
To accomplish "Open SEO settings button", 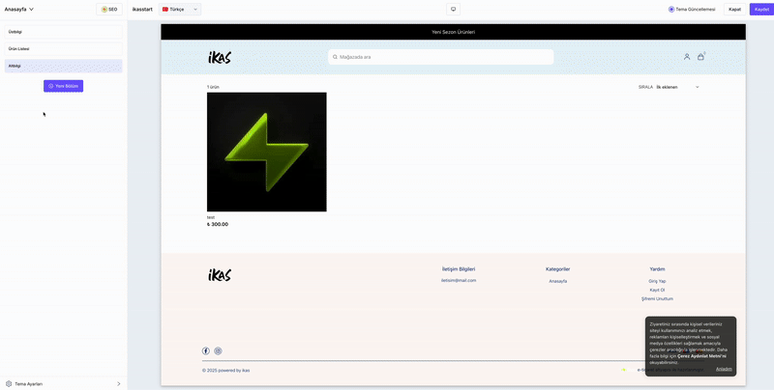I will pos(109,9).
